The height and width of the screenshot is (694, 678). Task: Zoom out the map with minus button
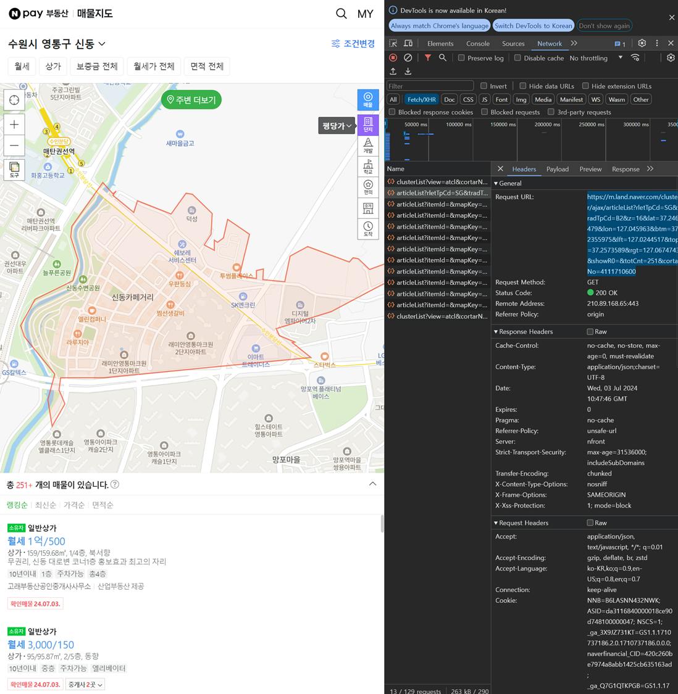pyautogui.click(x=14, y=146)
